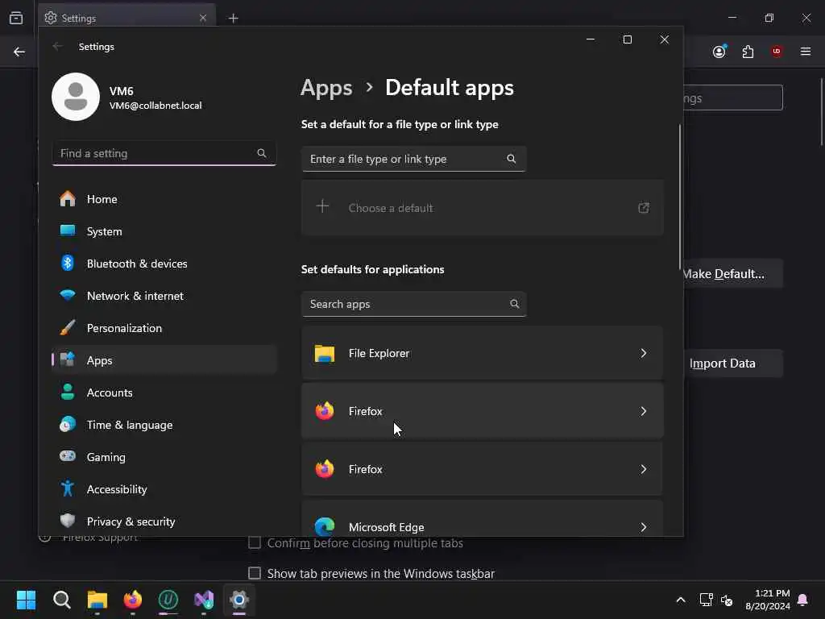Expand Microsoft Edge defaults chevron
The image size is (825, 619).
[644, 527]
